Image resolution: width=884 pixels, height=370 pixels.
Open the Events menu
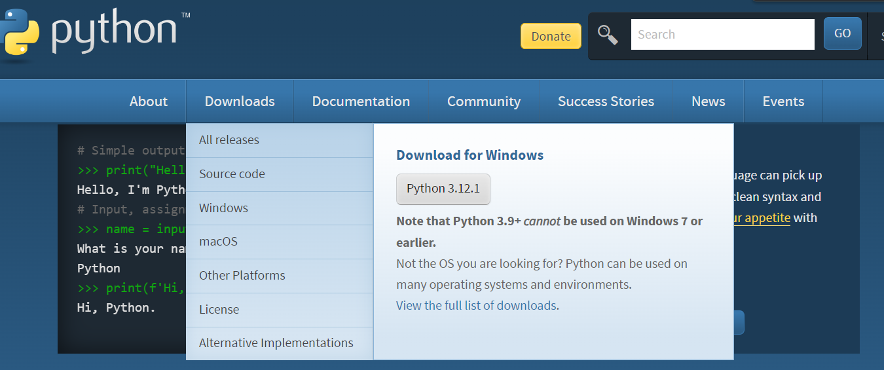783,102
